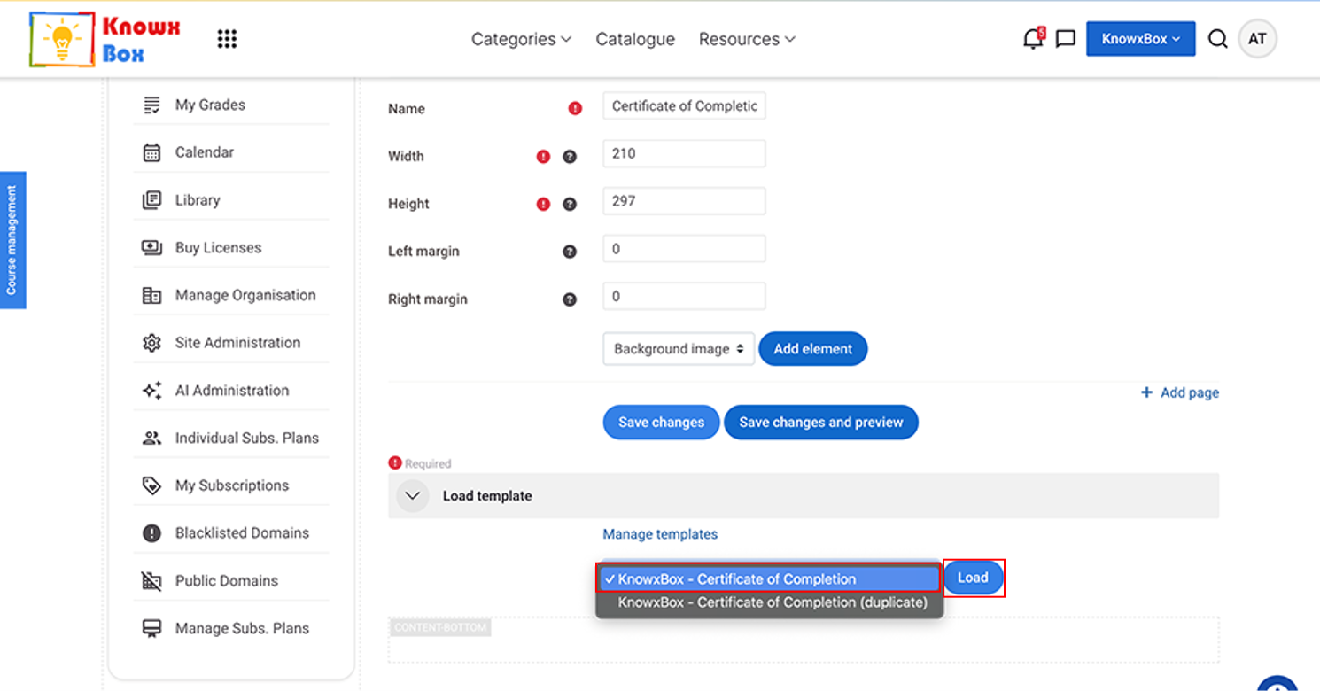
Task: Click the Save changes button
Action: point(661,423)
